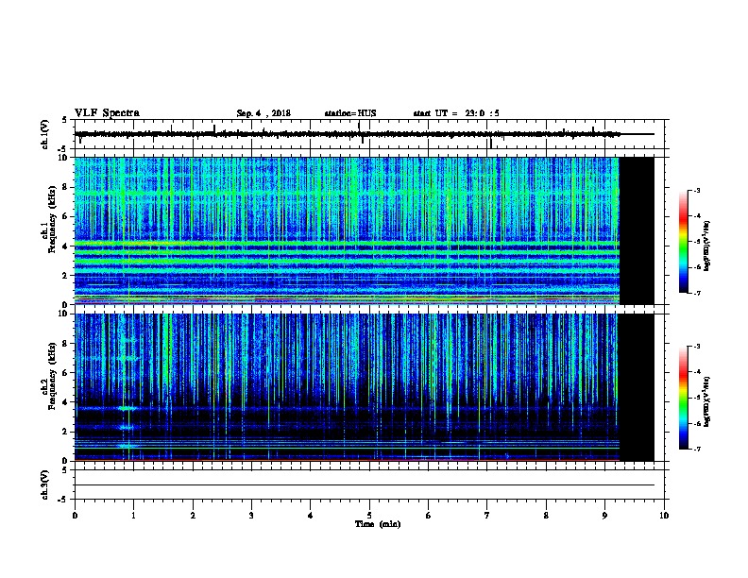
Task: Click the ch.2 spectrogram color scale bar
Action: pyautogui.click(x=683, y=398)
